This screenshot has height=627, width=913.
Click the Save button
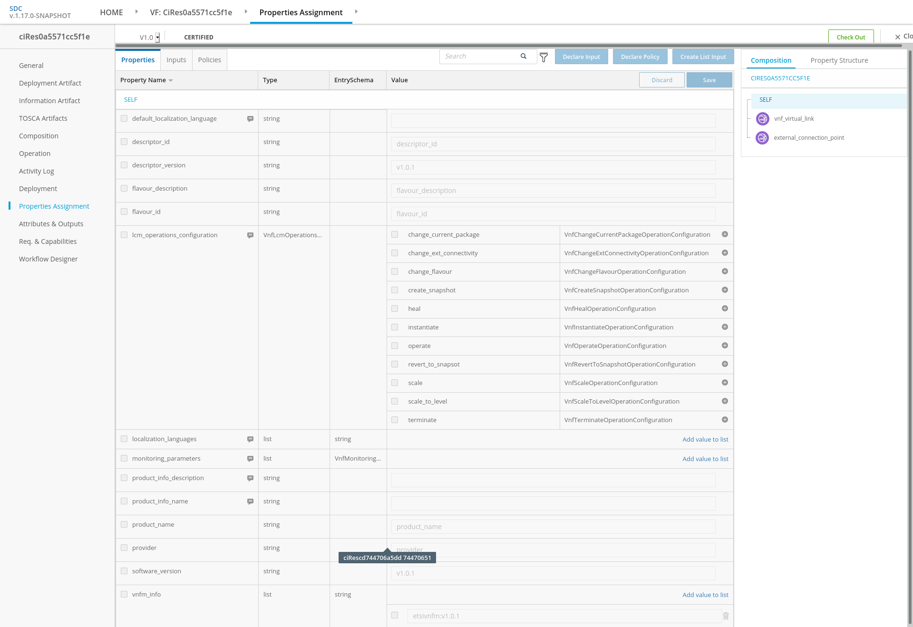(x=709, y=80)
